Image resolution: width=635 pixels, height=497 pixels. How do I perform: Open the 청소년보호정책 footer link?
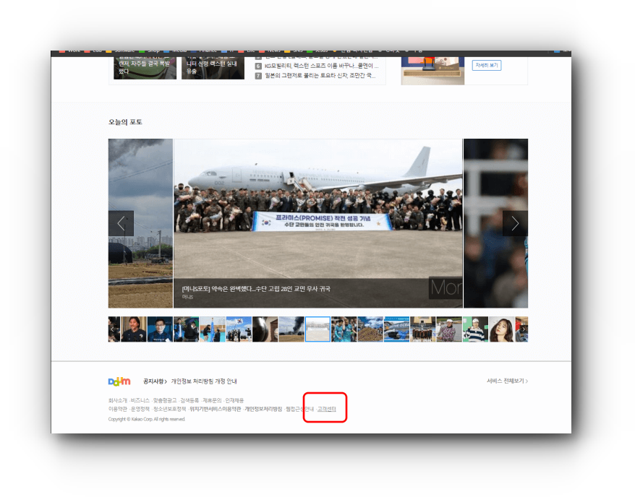point(170,410)
